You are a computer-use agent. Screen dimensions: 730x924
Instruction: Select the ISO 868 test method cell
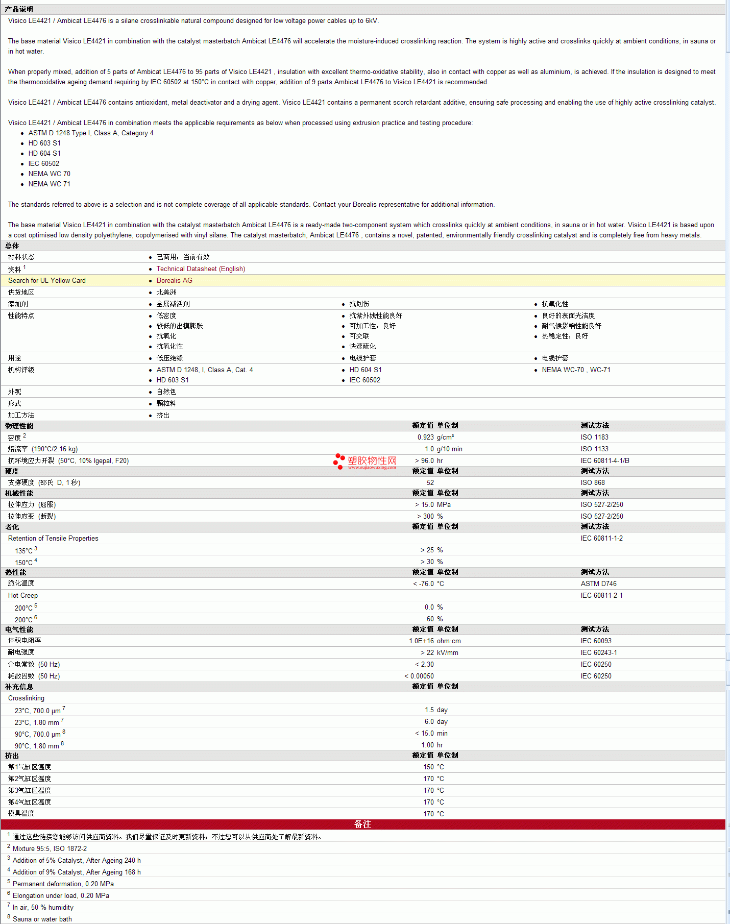coord(593,482)
